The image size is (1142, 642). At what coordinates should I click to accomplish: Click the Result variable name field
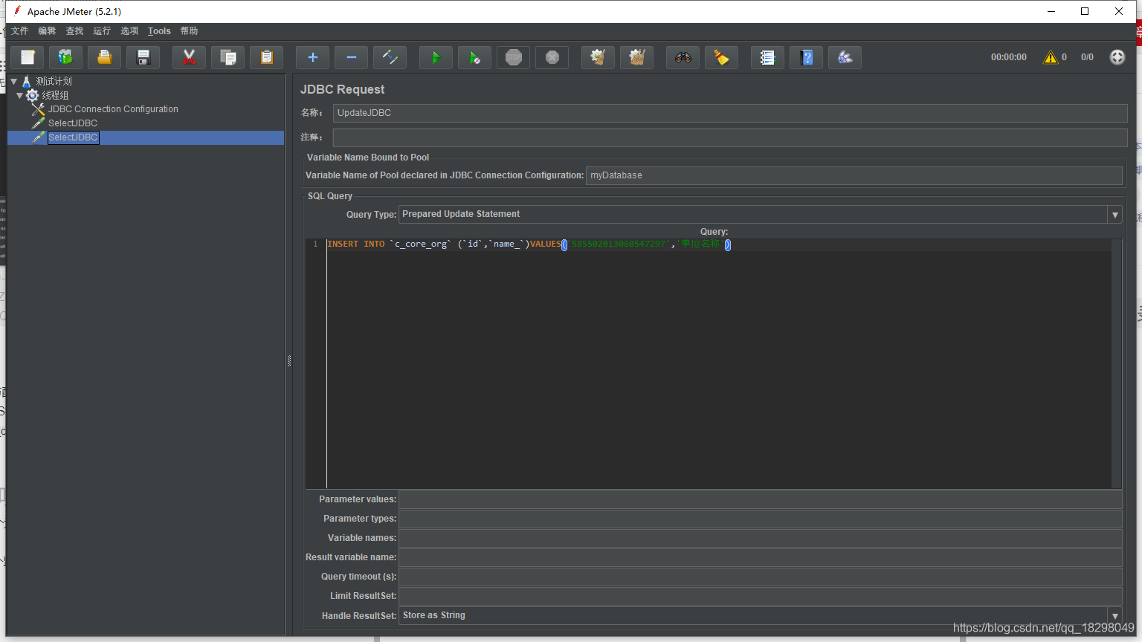tap(761, 557)
